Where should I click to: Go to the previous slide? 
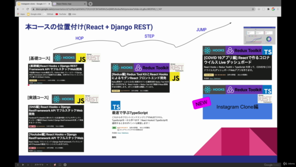pos(18,165)
